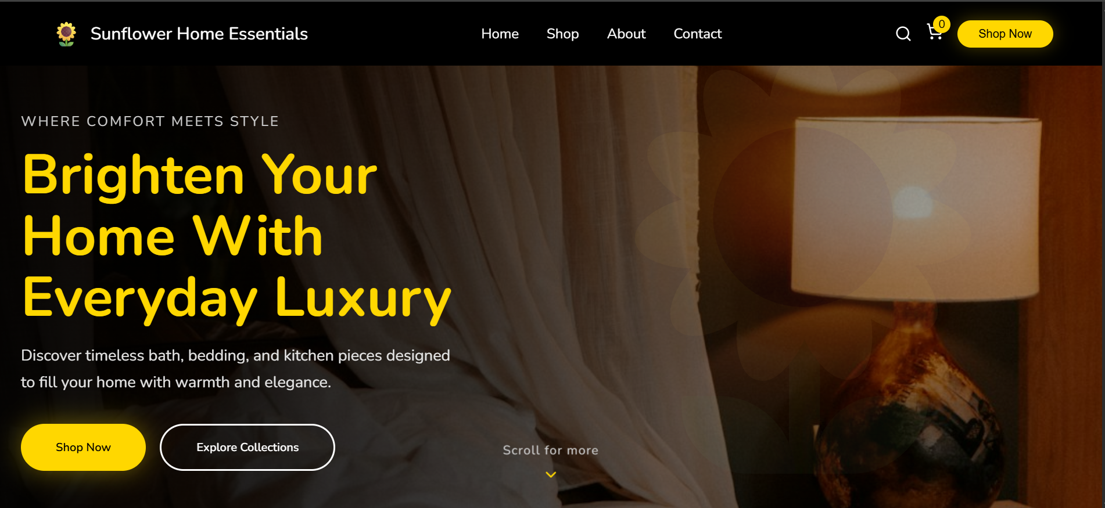Viewport: 1105px width, 508px height.
Task: Click the Scroll for more text
Action: pyautogui.click(x=550, y=450)
